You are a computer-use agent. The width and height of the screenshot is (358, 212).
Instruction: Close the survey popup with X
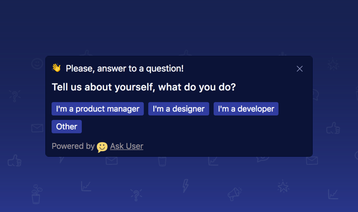(300, 69)
